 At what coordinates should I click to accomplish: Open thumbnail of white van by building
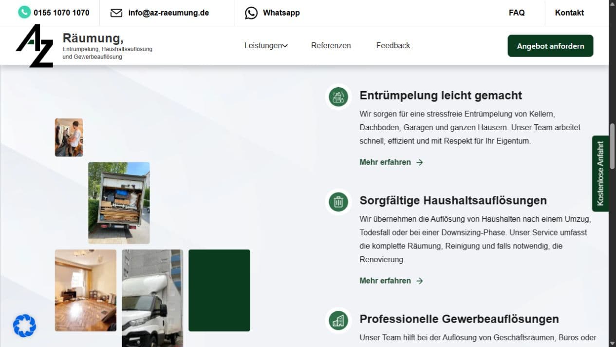pos(152,298)
